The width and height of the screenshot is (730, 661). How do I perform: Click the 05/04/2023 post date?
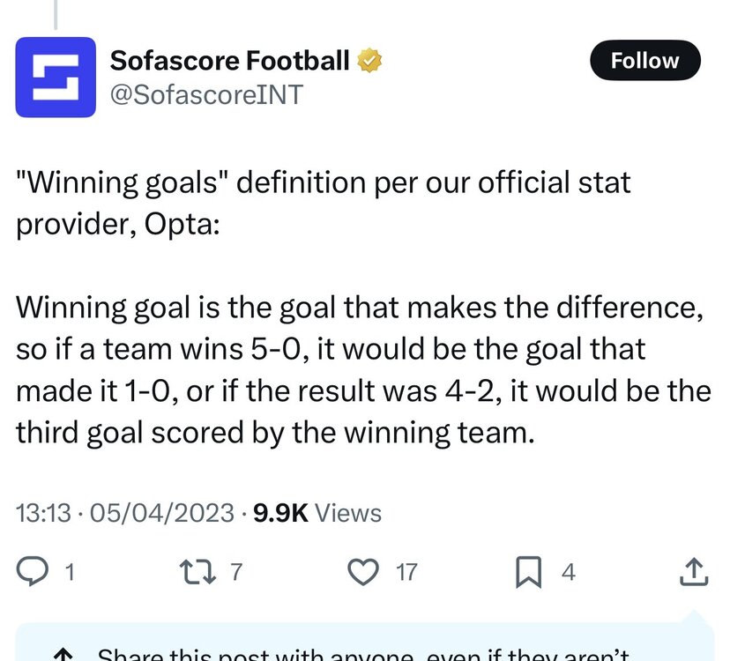click(x=161, y=513)
